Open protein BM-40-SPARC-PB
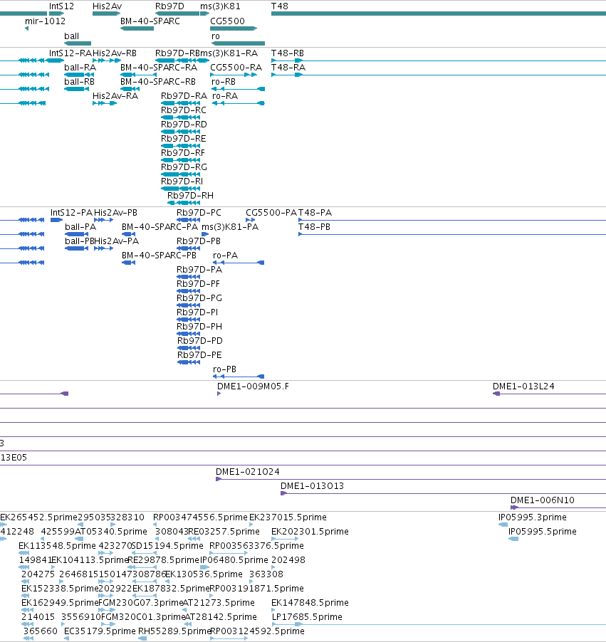Screen dimensions: 606x642 (159, 256)
